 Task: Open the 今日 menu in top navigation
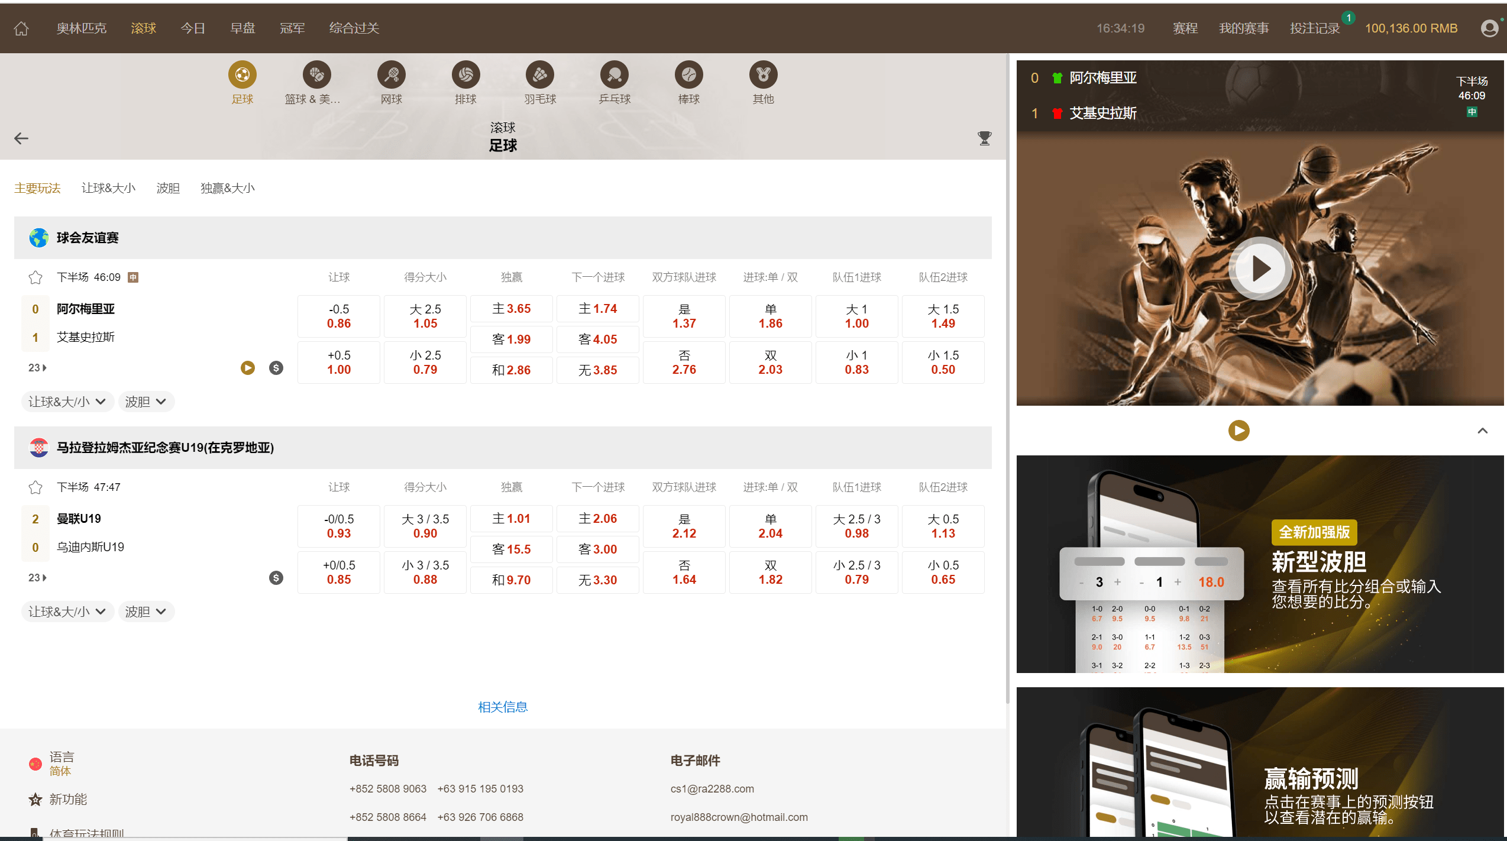click(x=193, y=28)
